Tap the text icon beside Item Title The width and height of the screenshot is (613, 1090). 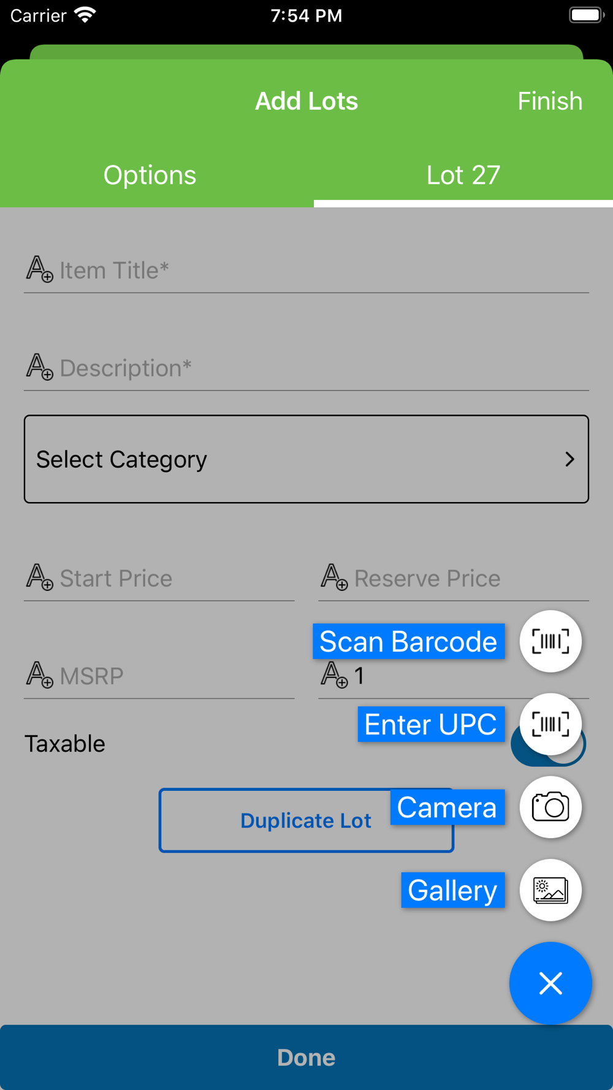(x=39, y=269)
